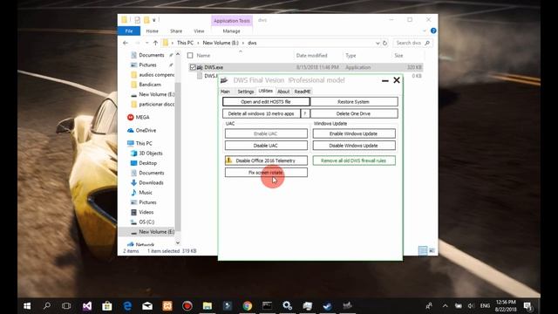558x314 pixels.
Task: Switch to the Settings tab in DWS
Action: point(246,92)
